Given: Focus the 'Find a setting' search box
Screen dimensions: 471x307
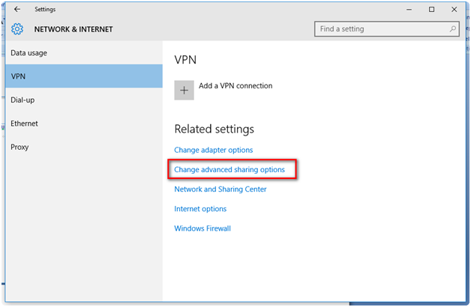Looking at the screenshot, I should (382, 29).
